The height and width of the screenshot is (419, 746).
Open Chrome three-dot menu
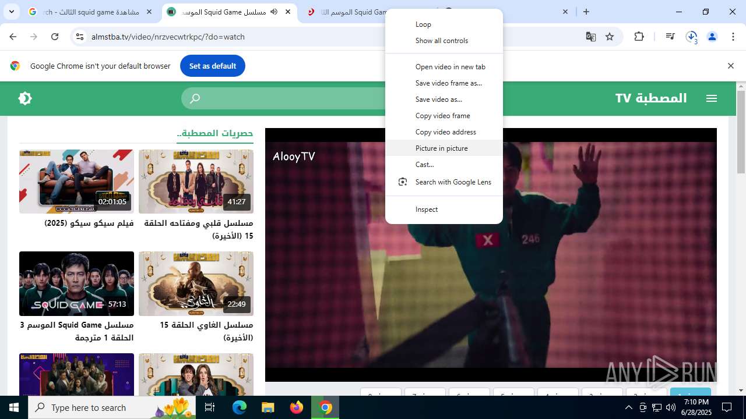[x=733, y=37]
